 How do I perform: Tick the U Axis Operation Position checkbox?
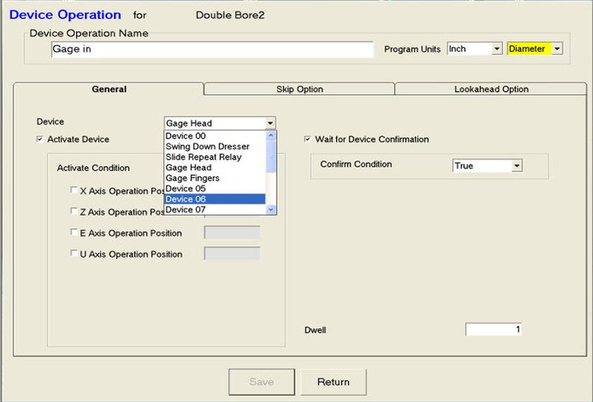pyautogui.click(x=74, y=254)
